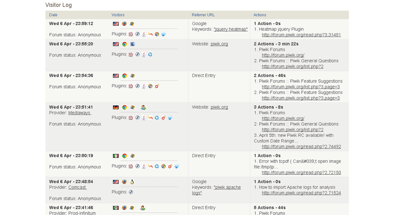Click the Java plugin icon in 23:55:20 visit

pyautogui.click(x=144, y=54)
